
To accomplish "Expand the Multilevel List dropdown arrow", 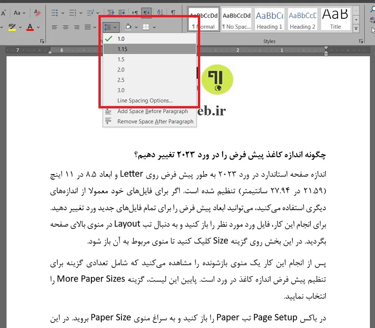I will [97, 13].
